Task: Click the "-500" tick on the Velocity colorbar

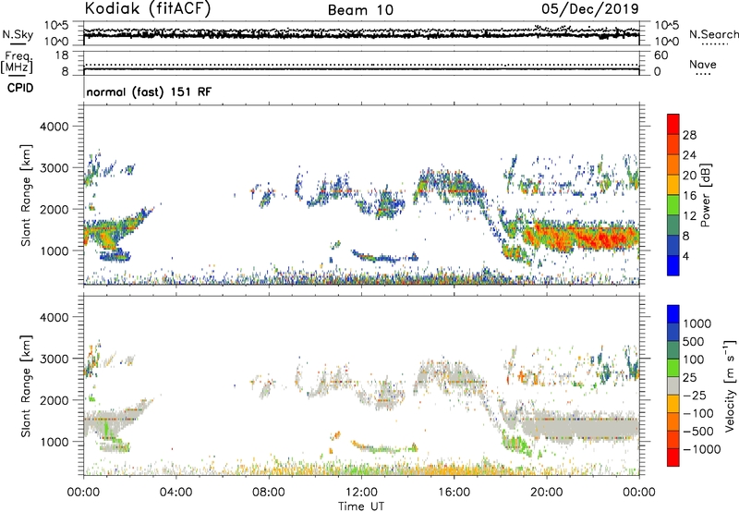Action: click(x=698, y=431)
